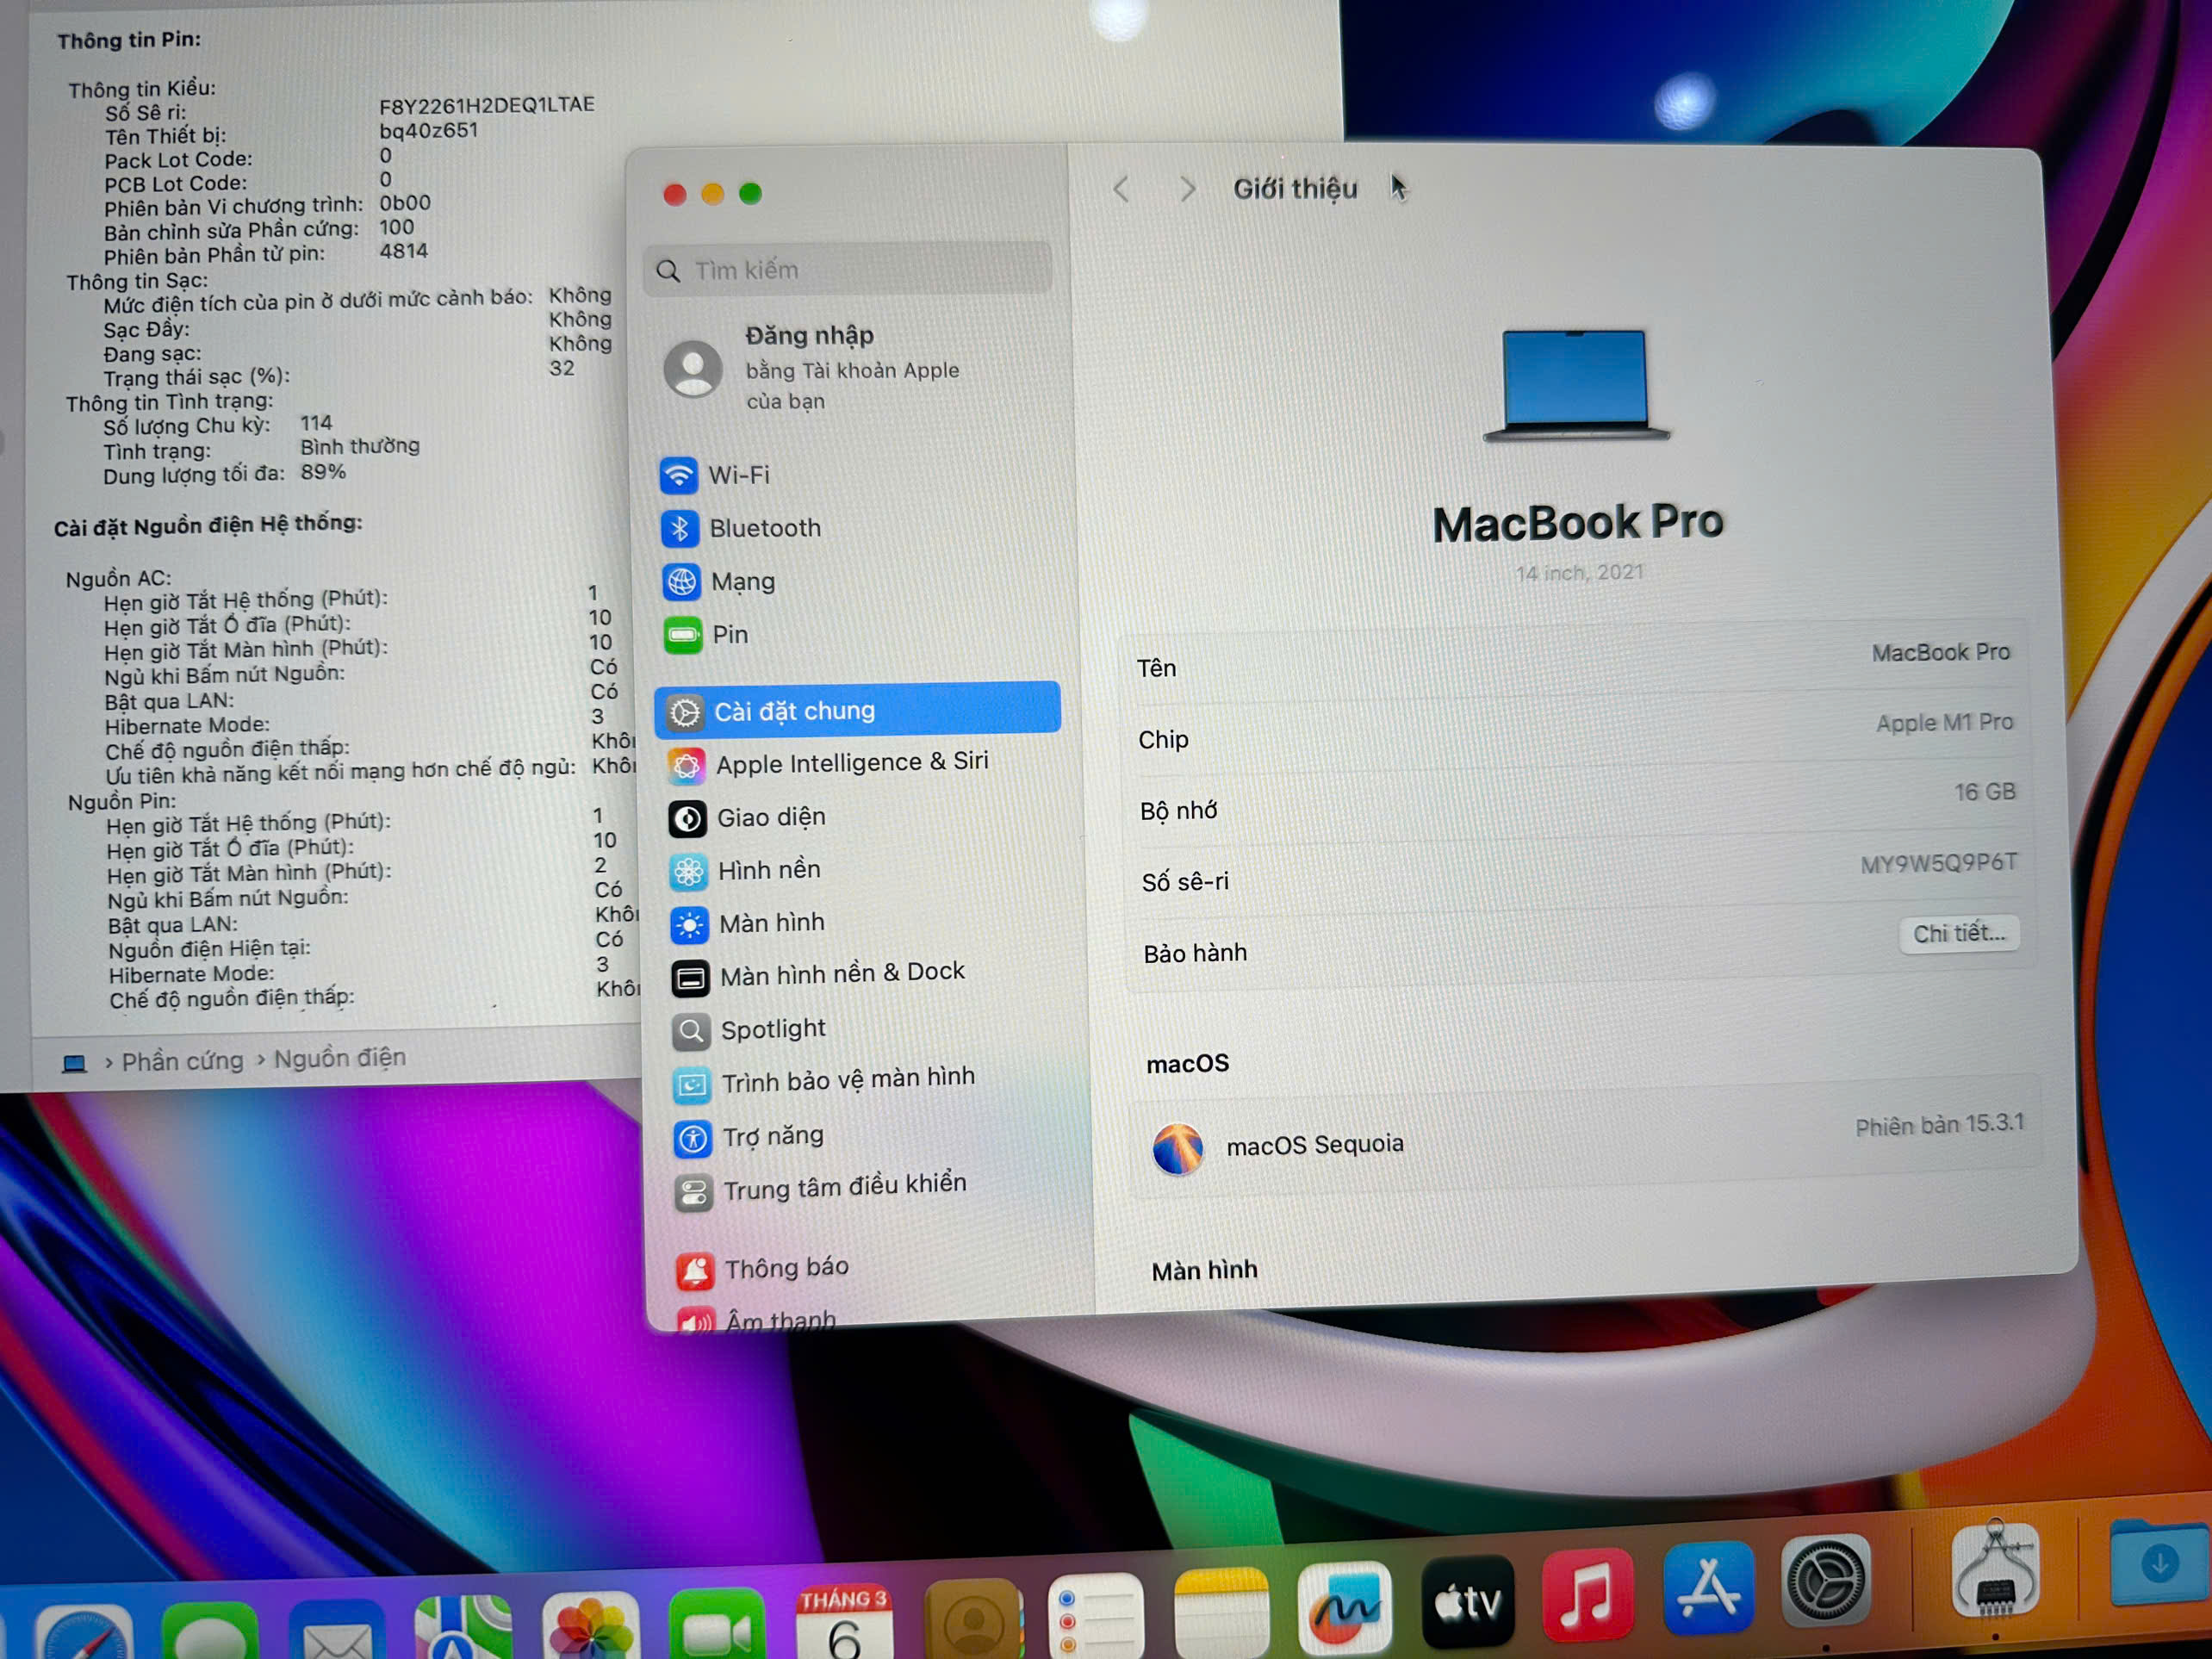
Task: Open Reminders from the Dock
Action: click(x=1096, y=1614)
